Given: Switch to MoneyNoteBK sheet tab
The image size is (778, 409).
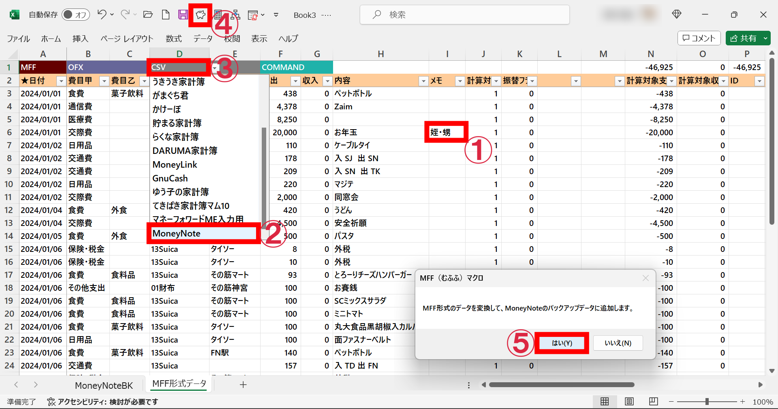Looking at the screenshot, I should (x=104, y=385).
